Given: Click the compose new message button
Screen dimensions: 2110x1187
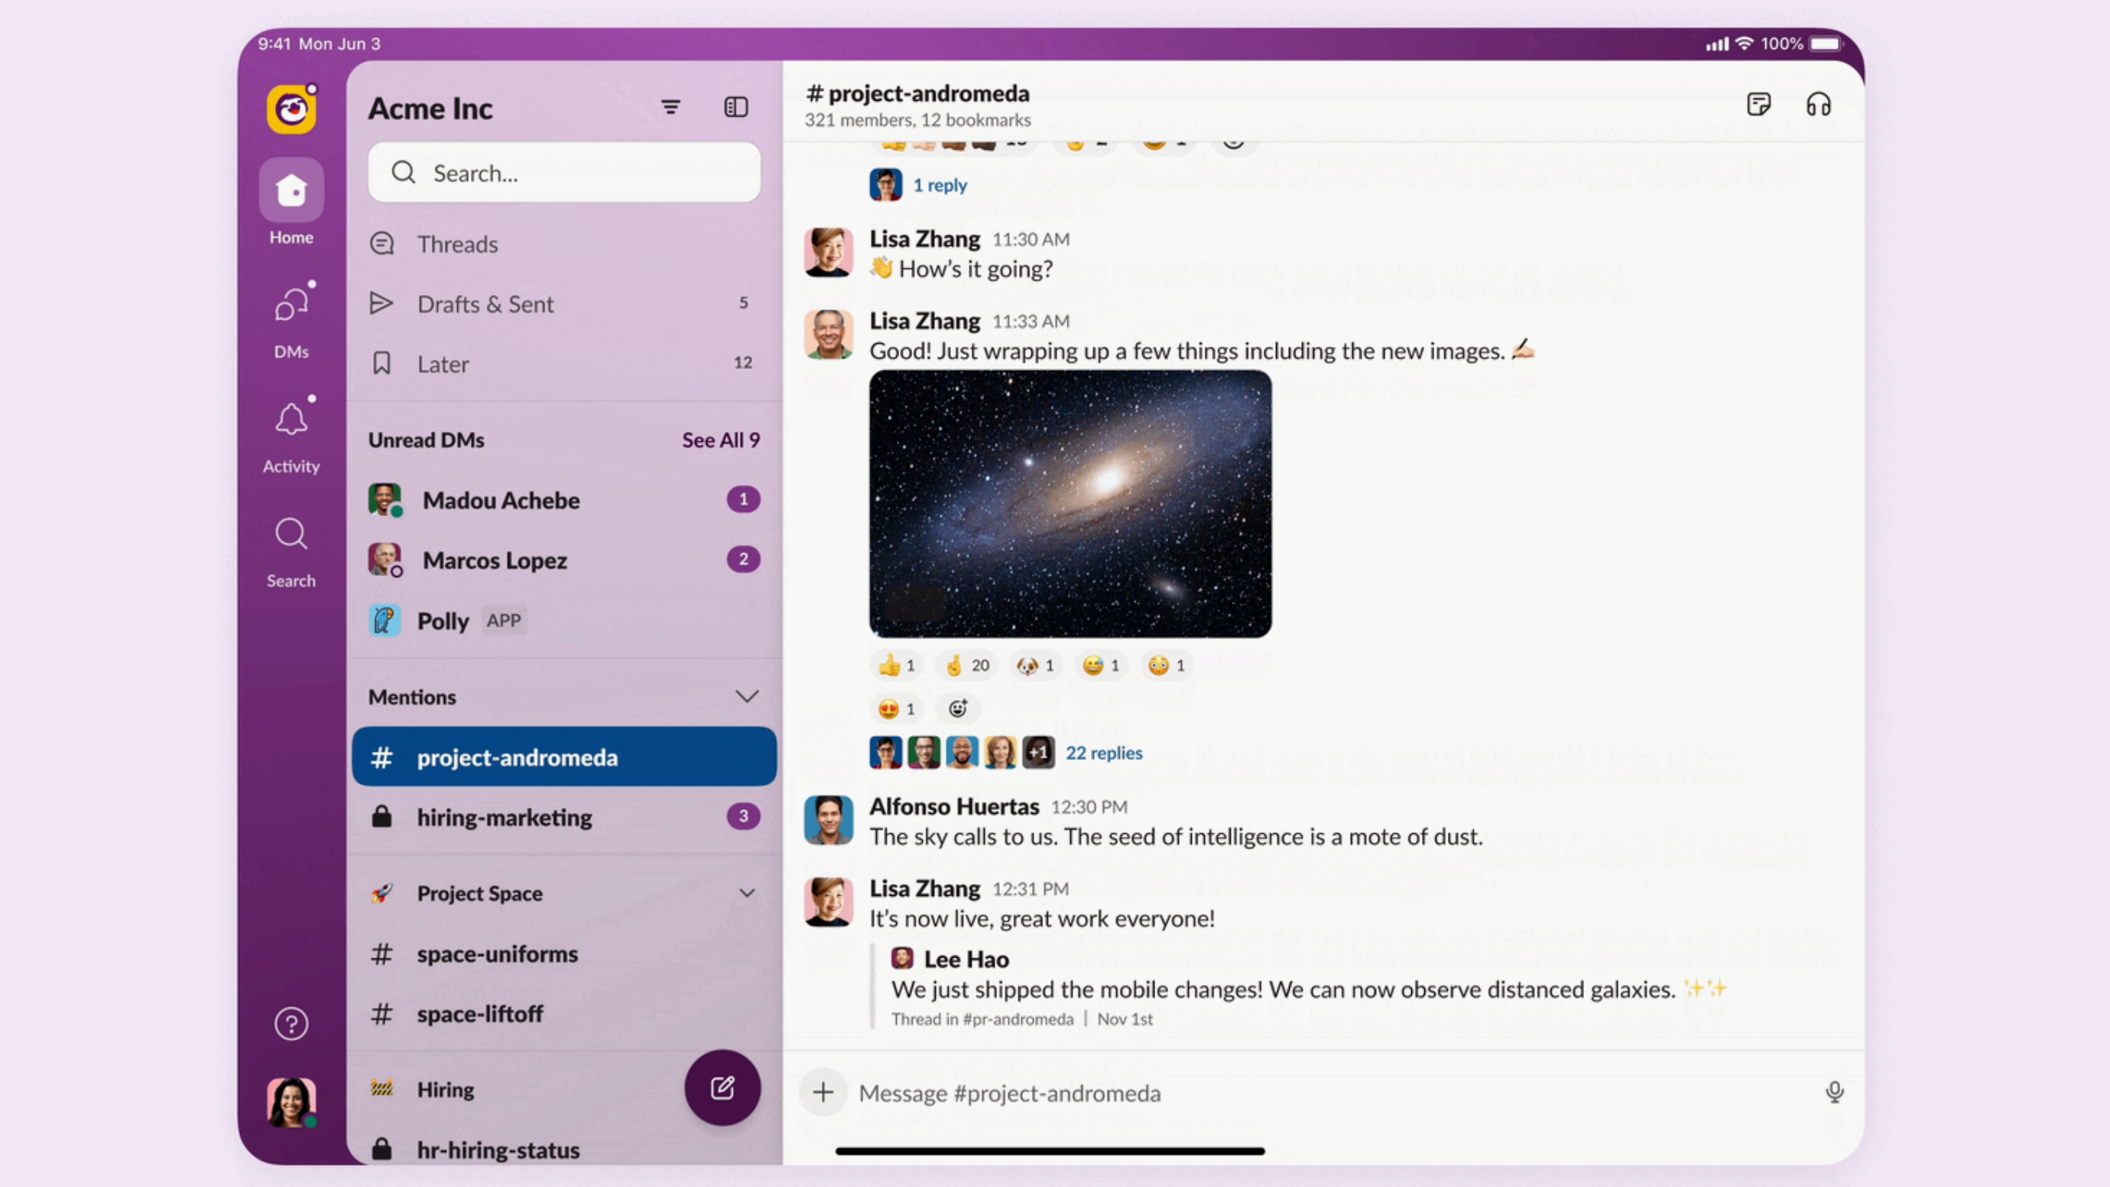Looking at the screenshot, I should click(x=722, y=1088).
